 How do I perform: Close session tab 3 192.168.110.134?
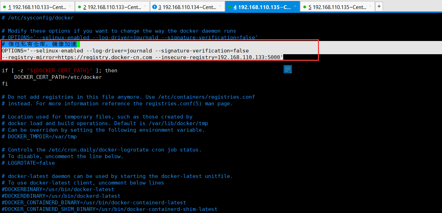(220, 7)
